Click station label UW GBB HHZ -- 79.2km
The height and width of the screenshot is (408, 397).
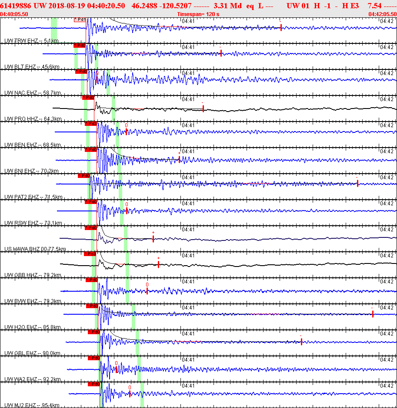[x=33, y=275]
